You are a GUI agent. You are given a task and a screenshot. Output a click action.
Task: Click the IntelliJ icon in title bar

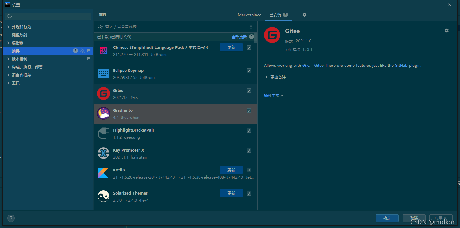[x=7, y=5]
